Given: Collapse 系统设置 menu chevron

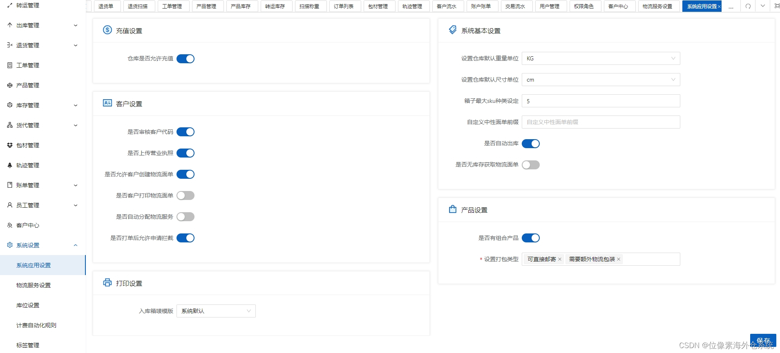Looking at the screenshot, I should coord(76,245).
